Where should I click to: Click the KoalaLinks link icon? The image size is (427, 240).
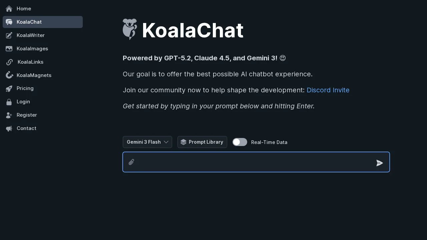click(x=9, y=62)
